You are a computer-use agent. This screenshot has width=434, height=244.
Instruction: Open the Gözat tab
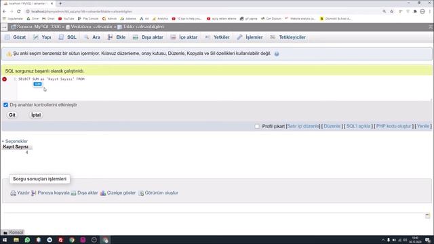pyautogui.click(x=16, y=37)
